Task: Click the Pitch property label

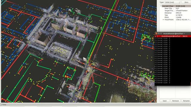Action: pyautogui.click(x=167, y=17)
